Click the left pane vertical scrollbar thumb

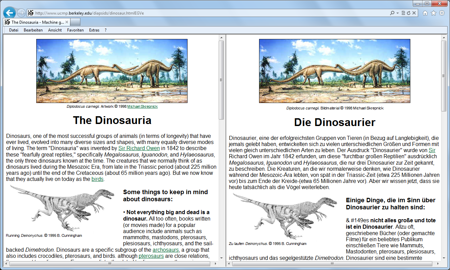[221, 80]
